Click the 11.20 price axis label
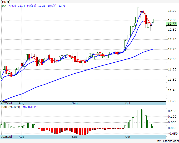This screenshot has width=179, height=143. pos(172,101)
